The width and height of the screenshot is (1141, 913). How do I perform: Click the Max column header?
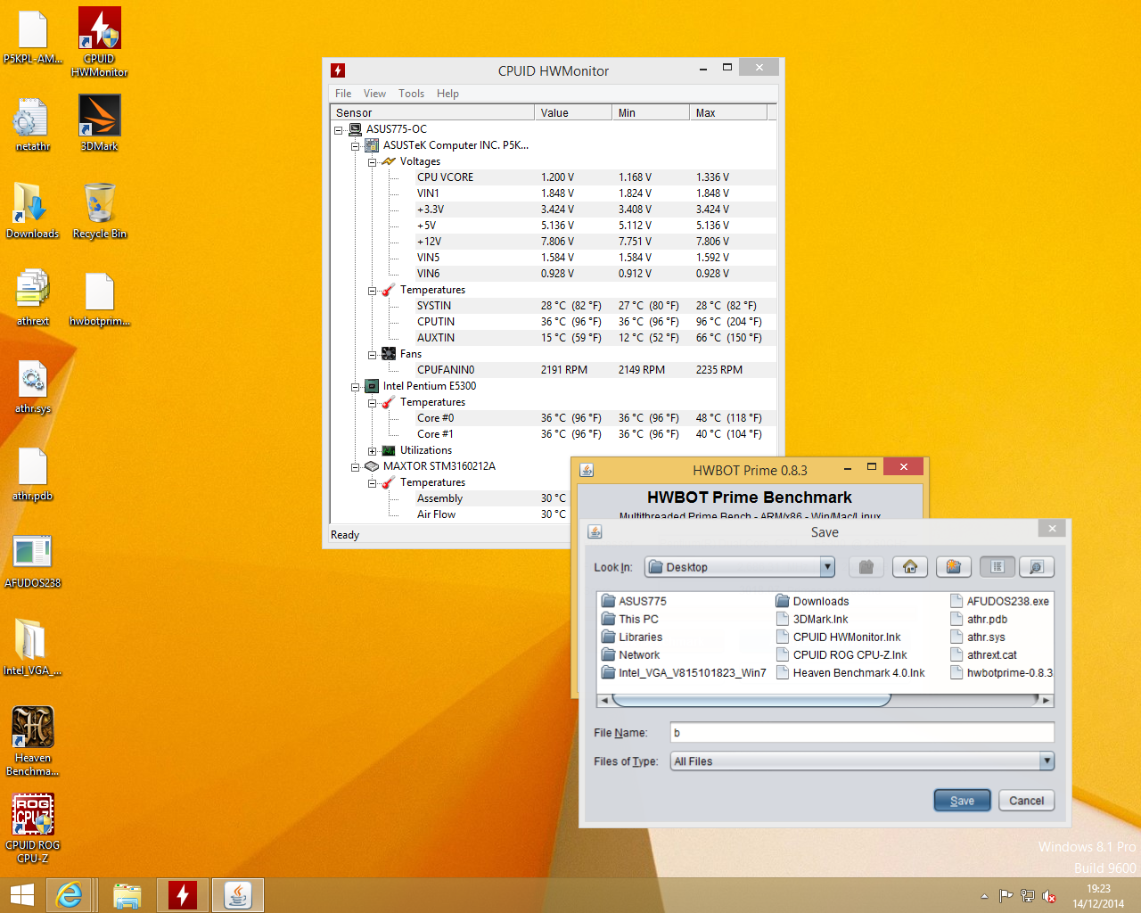(728, 113)
